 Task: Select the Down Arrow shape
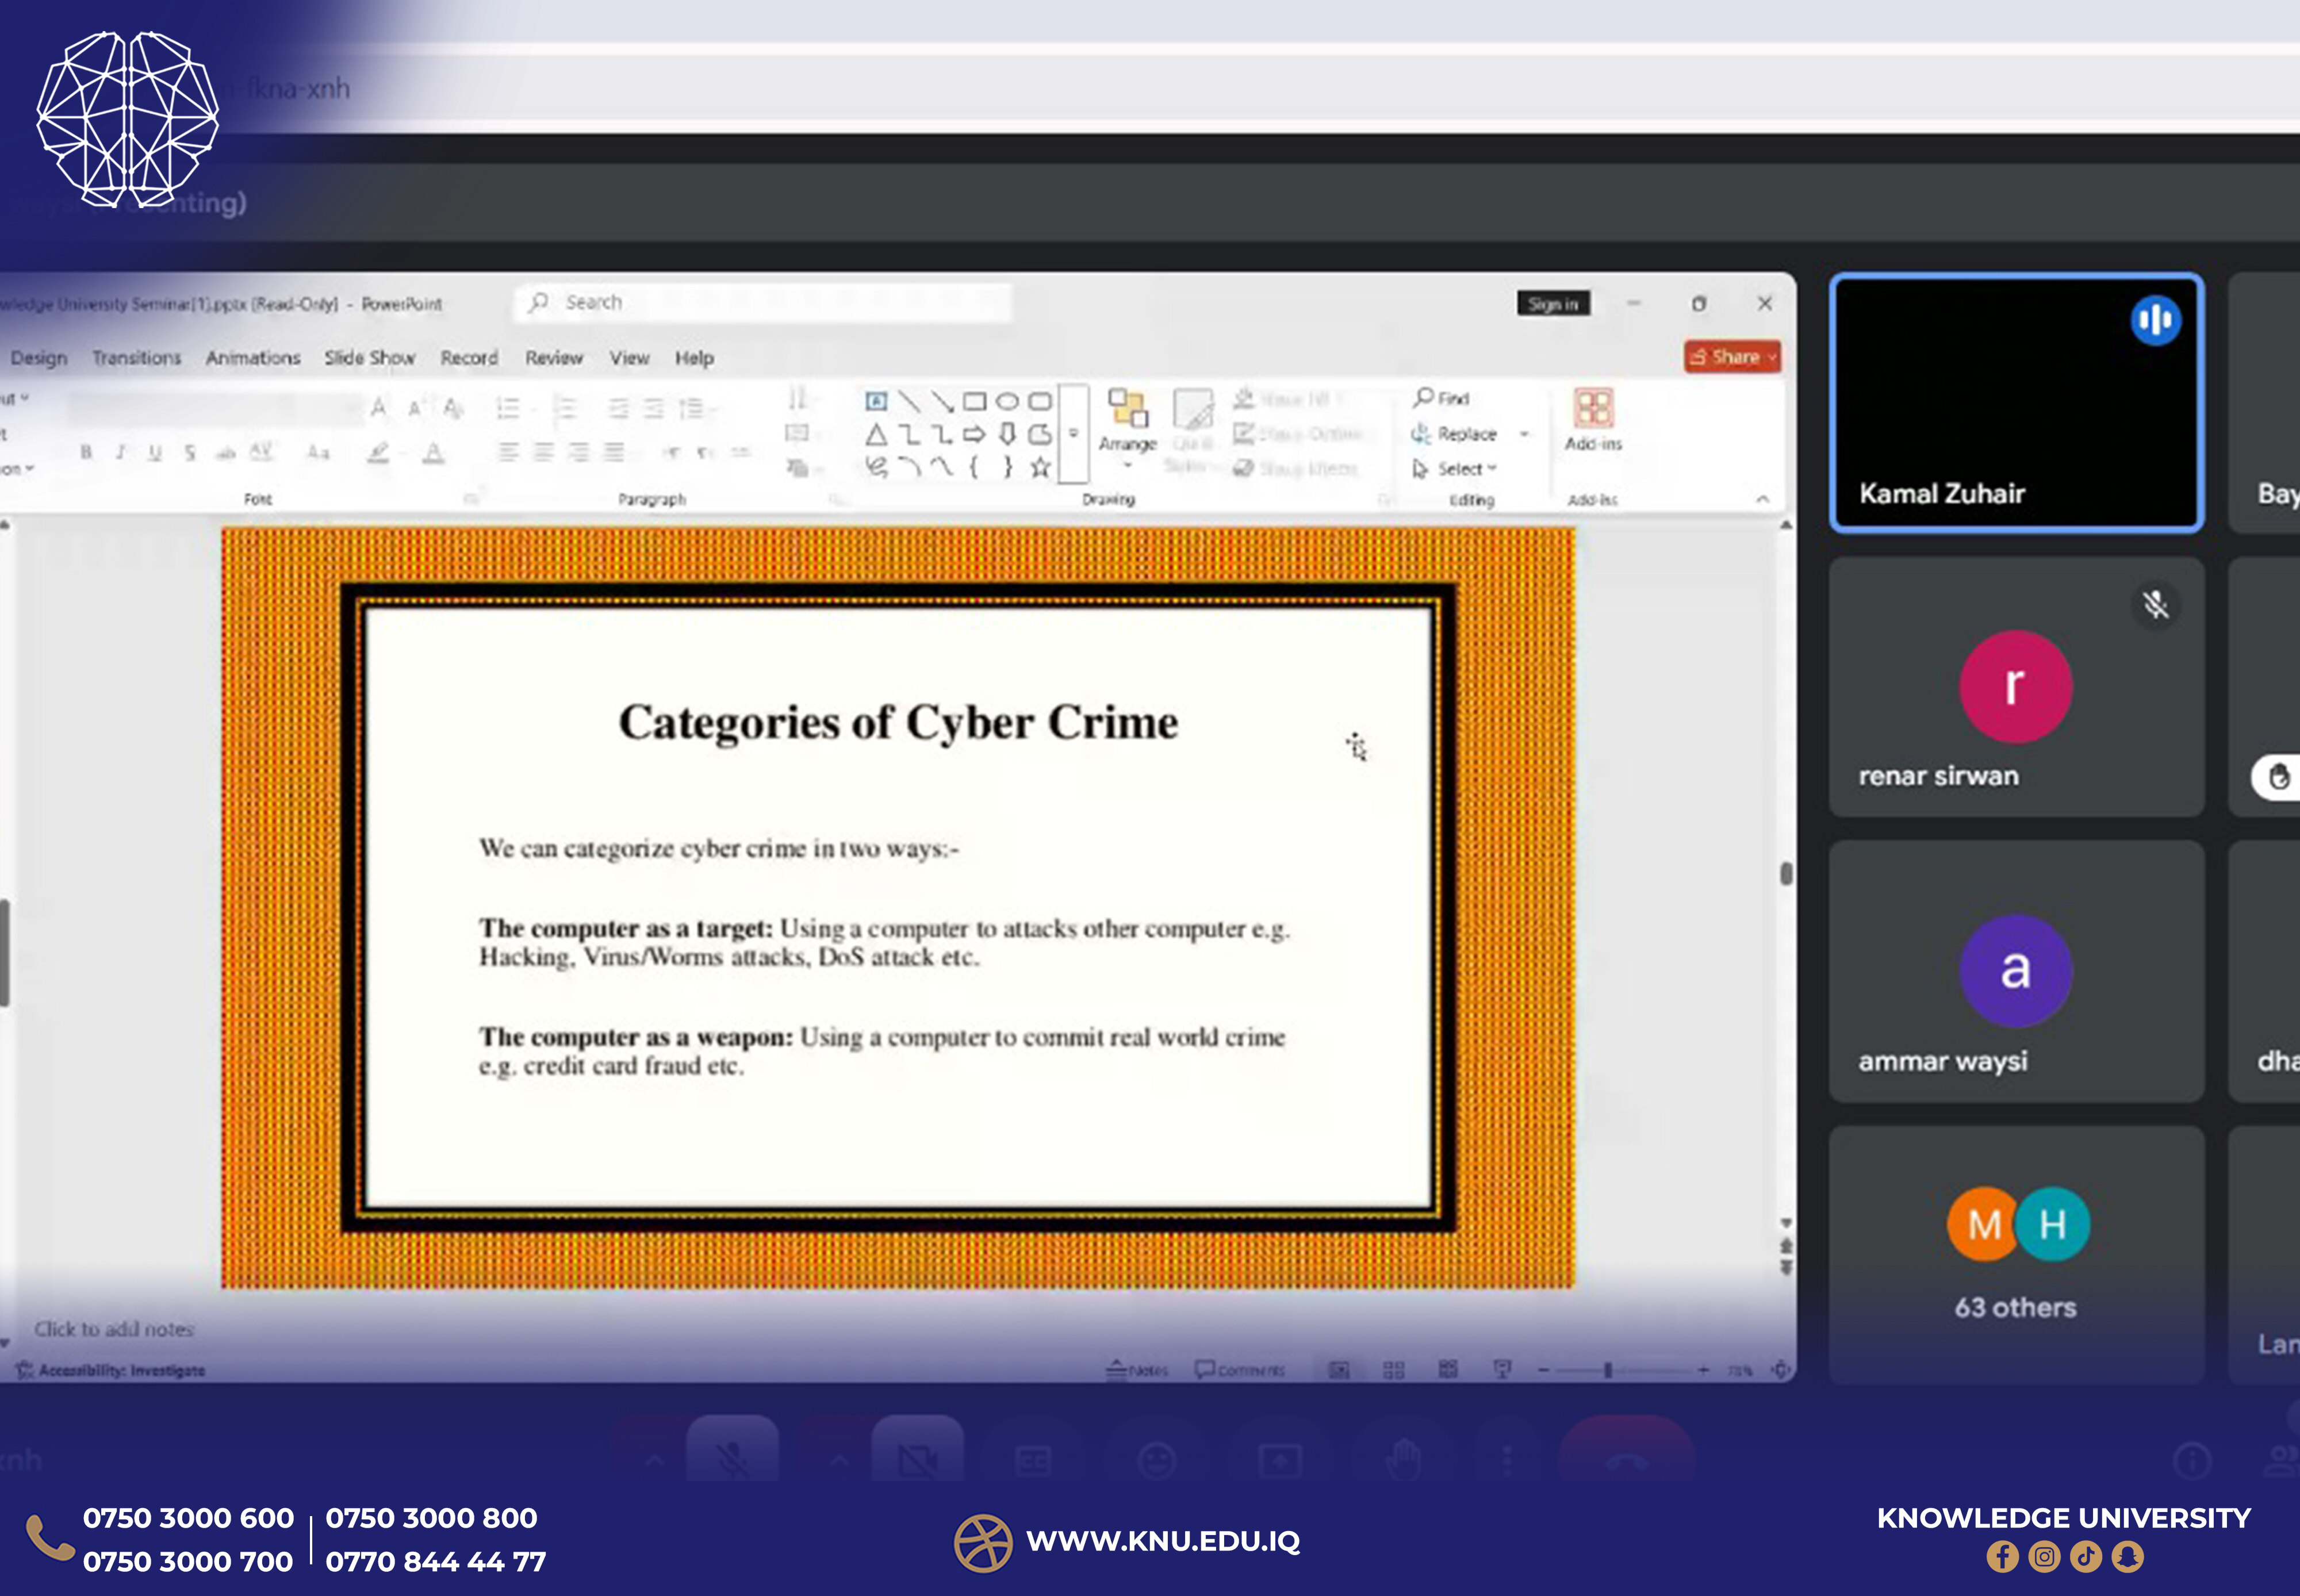[1007, 434]
